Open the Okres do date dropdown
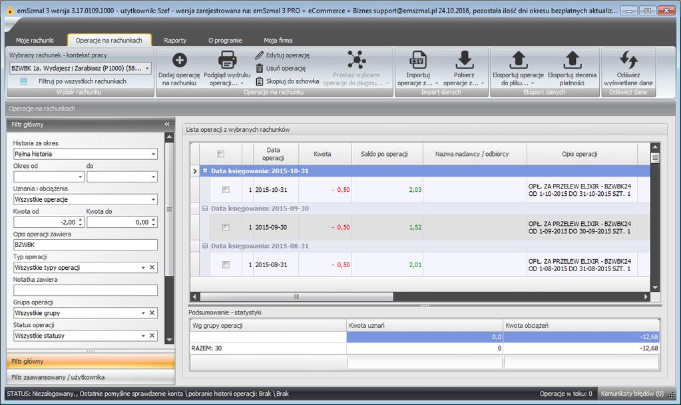 (x=153, y=177)
